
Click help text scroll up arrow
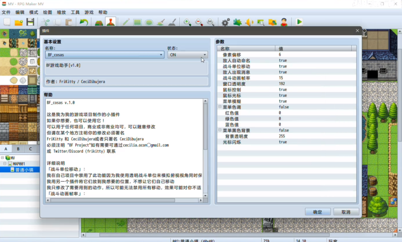(206, 101)
